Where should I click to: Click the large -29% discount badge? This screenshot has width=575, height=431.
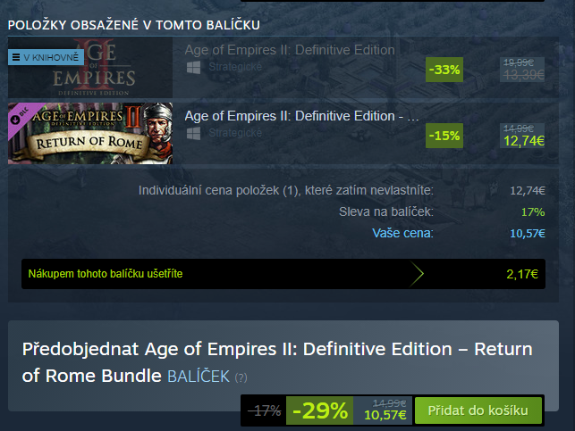[x=320, y=410]
